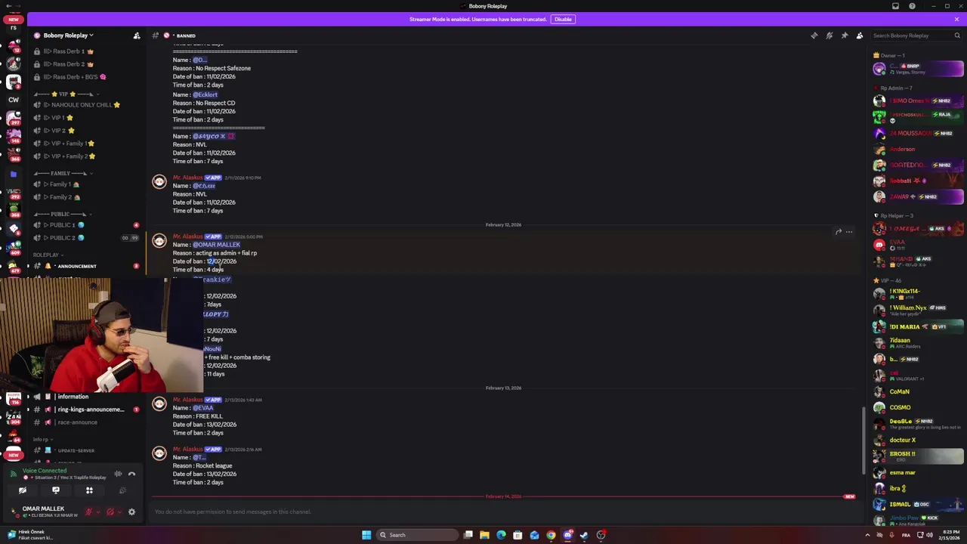Screen dimensions: 967x544
Task: Start screen share in voice panel
Action: tap(56, 490)
